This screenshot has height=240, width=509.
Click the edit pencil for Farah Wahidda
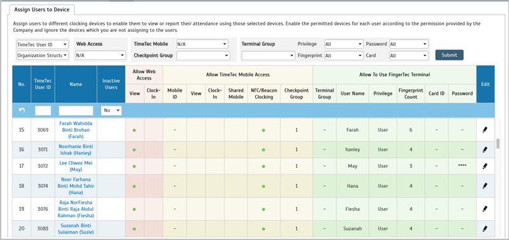tap(485, 130)
